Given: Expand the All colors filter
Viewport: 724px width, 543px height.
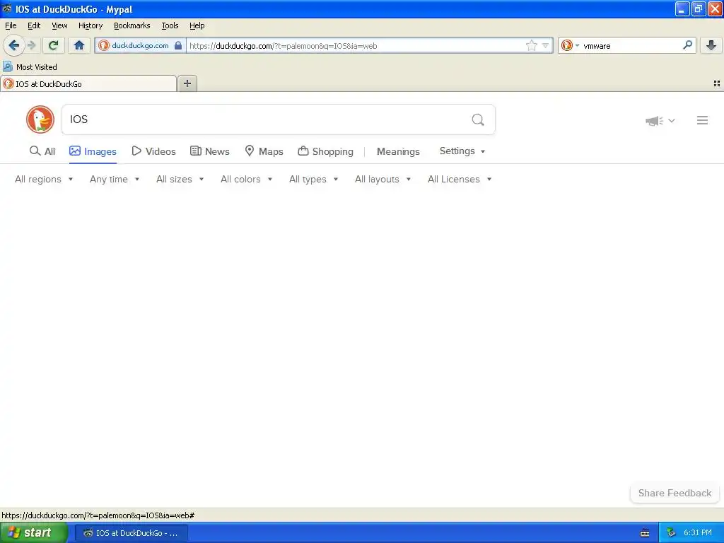Looking at the screenshot, I should coord(247,179).
